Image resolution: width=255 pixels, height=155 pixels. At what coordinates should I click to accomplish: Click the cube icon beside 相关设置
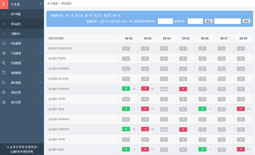tap(4, 102)
